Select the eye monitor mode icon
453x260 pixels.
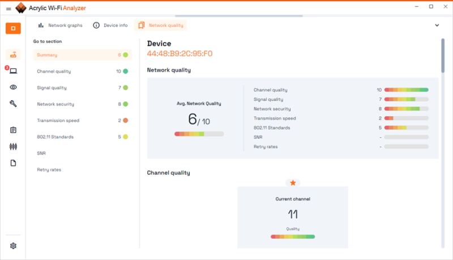[13, 87]
